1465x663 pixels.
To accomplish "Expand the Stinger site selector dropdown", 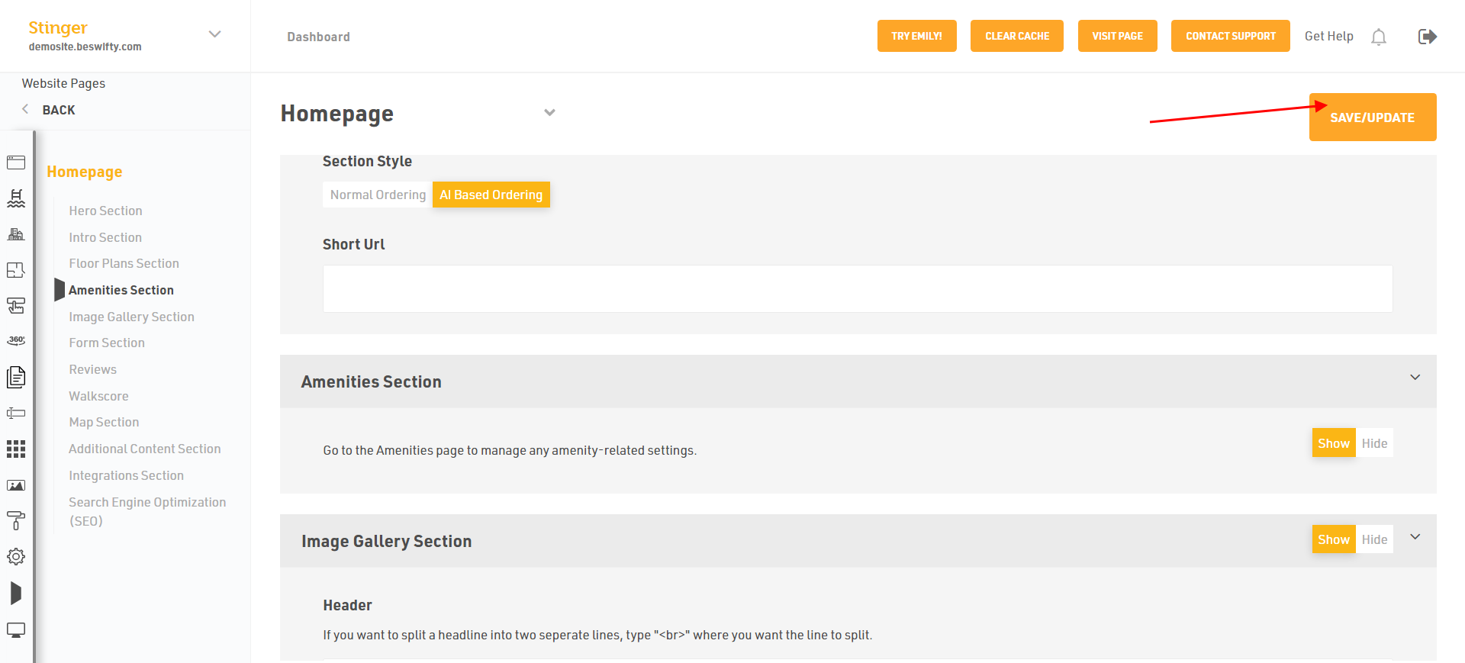I will click(214, 34).
